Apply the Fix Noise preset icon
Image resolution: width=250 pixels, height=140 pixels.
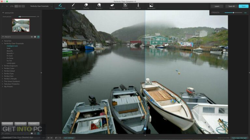click(x=125, y=6)
